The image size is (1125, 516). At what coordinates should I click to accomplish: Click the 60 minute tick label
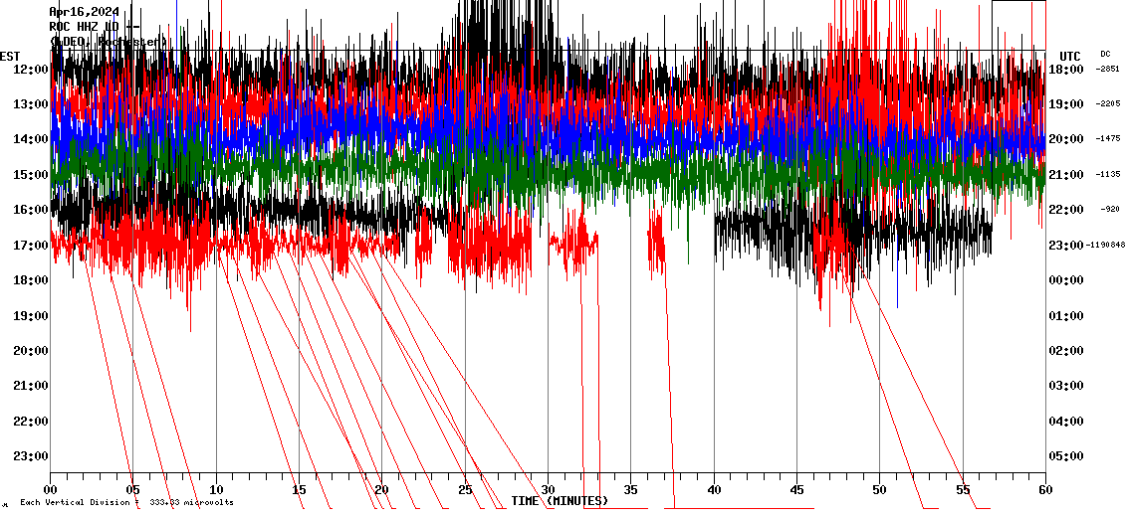click(x=1044, y=489)
